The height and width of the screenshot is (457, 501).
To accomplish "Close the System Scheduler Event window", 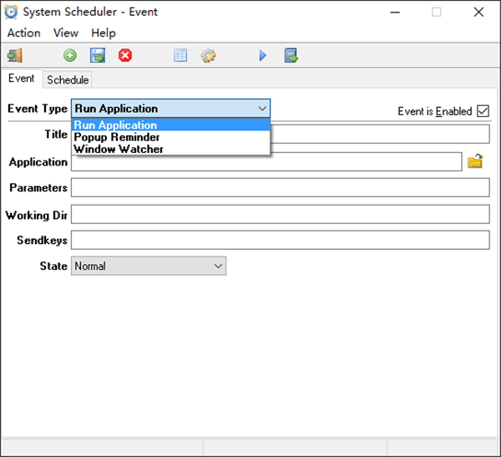I will tap(478, 13).
